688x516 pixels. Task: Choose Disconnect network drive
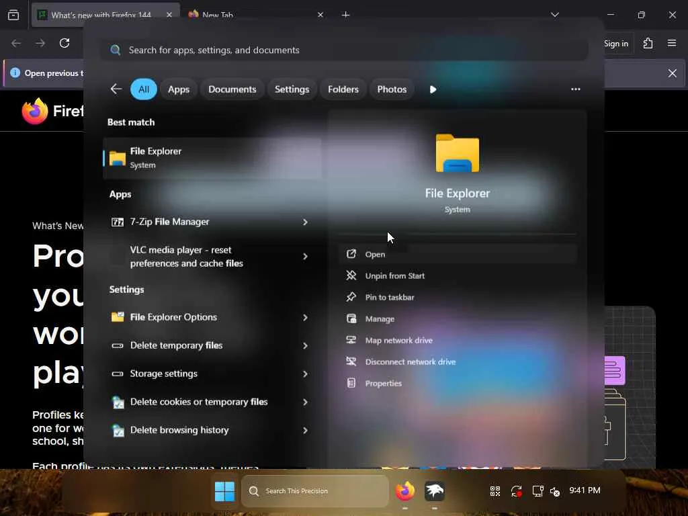457,361
